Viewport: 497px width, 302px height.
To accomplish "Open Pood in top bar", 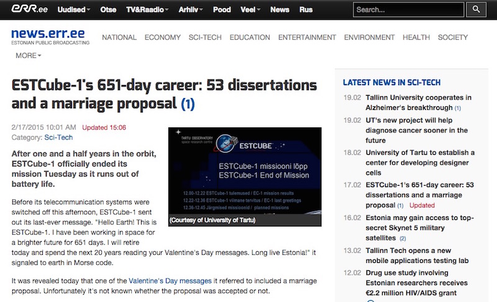I will 222,9.
